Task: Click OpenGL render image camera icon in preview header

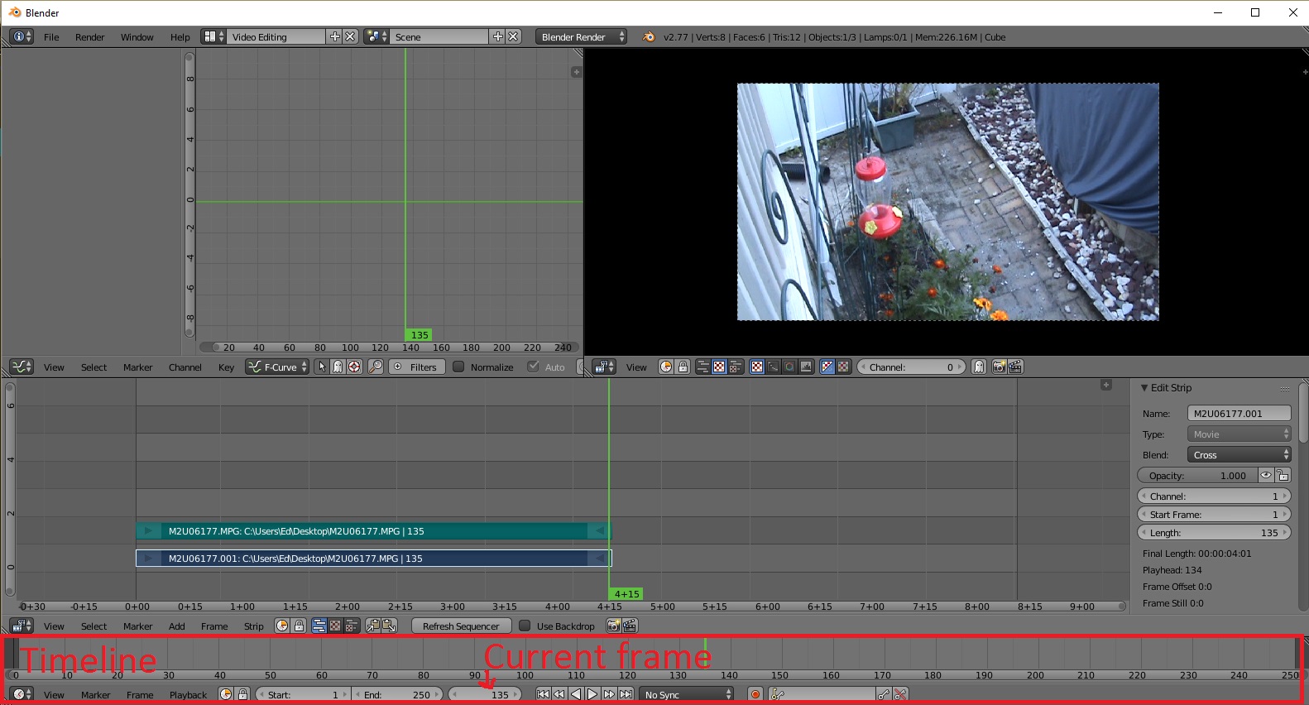Action: [999, 367]
